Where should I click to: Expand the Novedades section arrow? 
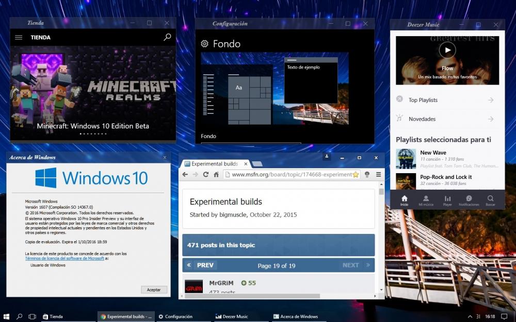[x=490, y=119]
